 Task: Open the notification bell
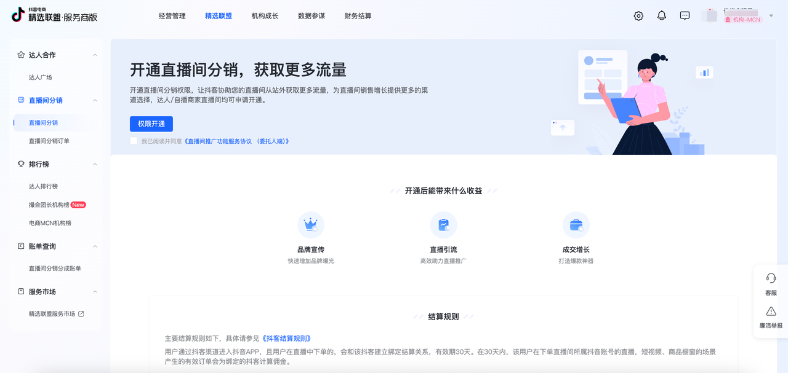click(x=662, y=16)
